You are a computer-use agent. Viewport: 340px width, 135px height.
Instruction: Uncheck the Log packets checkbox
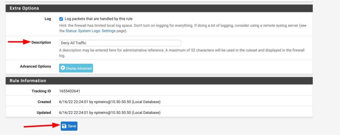61,19
